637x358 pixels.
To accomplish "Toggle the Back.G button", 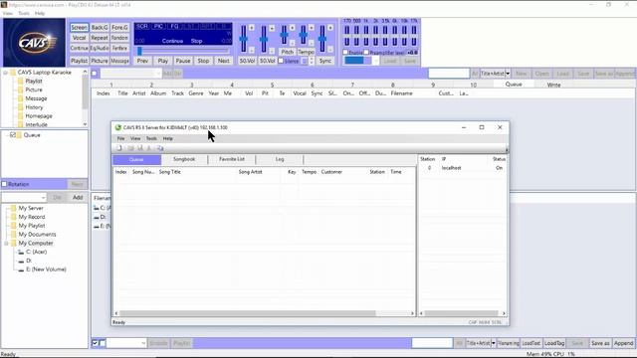I will pos(100,27).
